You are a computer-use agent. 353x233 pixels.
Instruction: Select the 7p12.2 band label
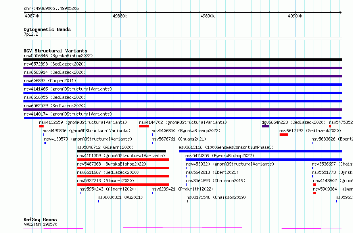pyautogui.click(x=31, y=34)
